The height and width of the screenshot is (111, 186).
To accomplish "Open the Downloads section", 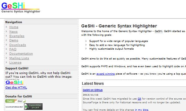I will coord(18,45).
